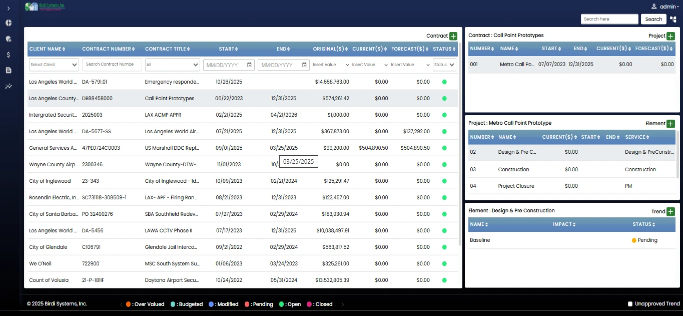Add a new Project with plus icon

pos(671,36)
